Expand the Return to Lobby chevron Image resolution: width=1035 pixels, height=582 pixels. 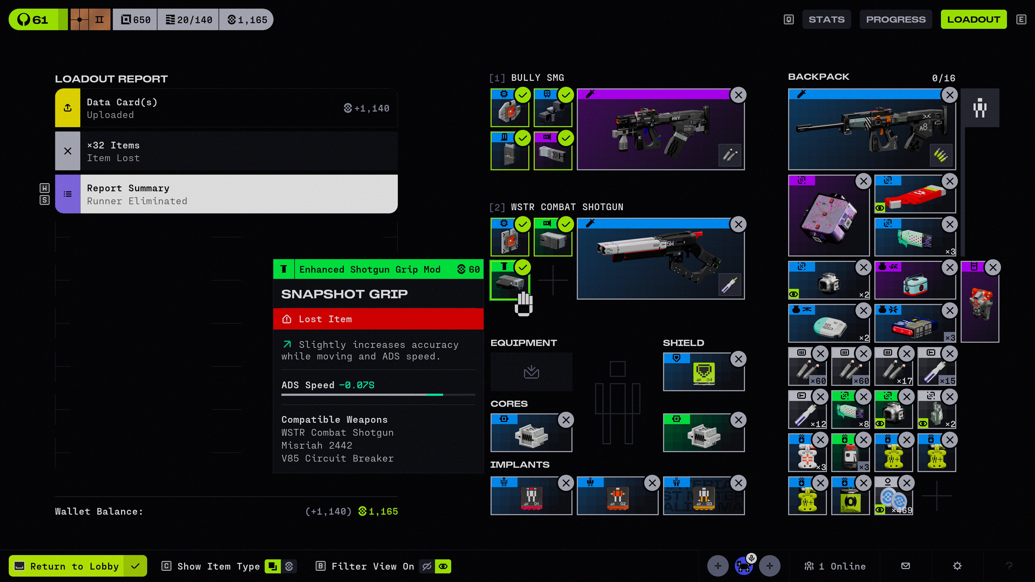pyautogui.click(x=135, y=566)
